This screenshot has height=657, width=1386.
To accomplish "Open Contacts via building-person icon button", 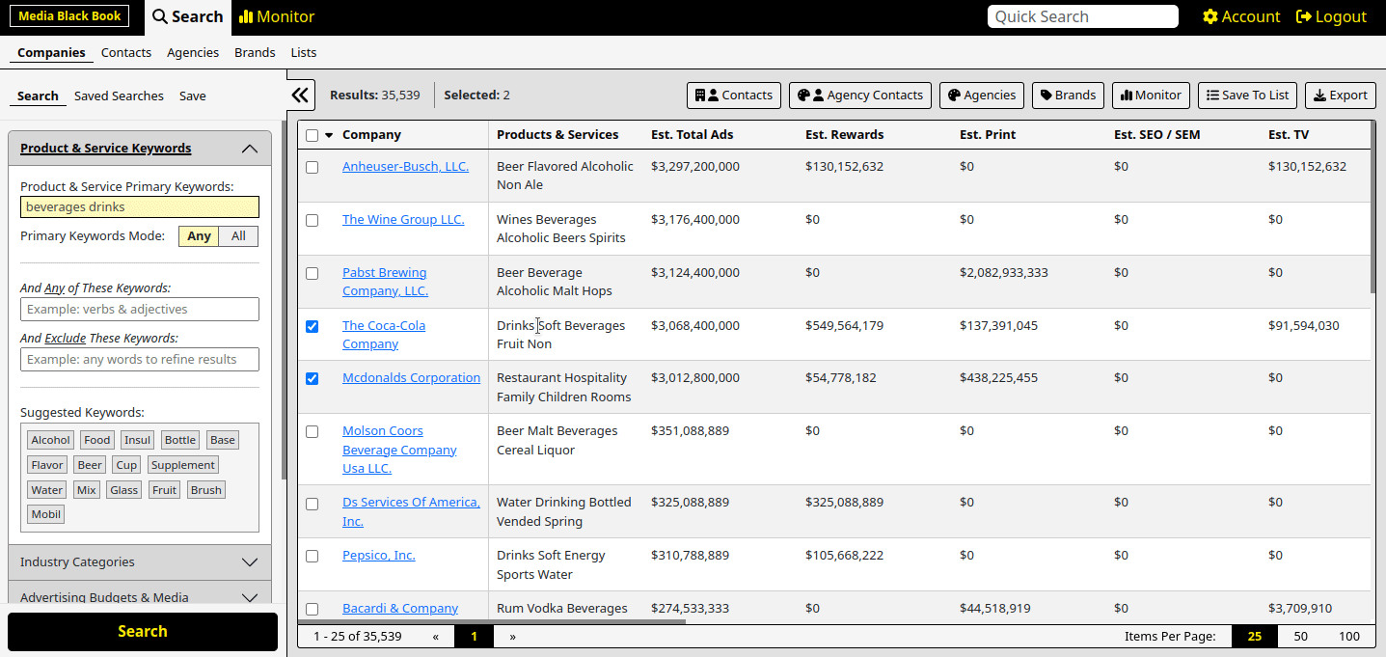I will [734, 96].
